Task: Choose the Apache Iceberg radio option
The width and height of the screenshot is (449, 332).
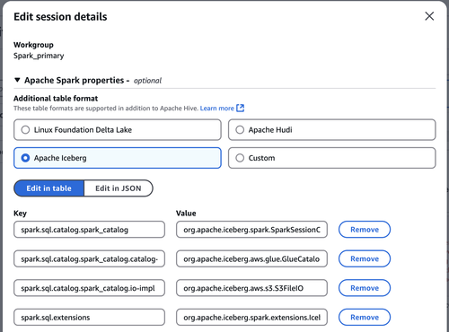Action: tap(118, 158)
